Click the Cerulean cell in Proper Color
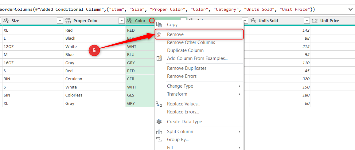This screenshot has width=355, height=150. [95, 79]
